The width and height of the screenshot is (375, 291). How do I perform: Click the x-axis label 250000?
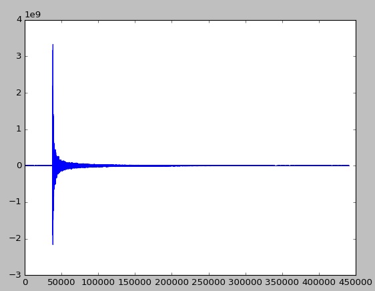[209, 282]
